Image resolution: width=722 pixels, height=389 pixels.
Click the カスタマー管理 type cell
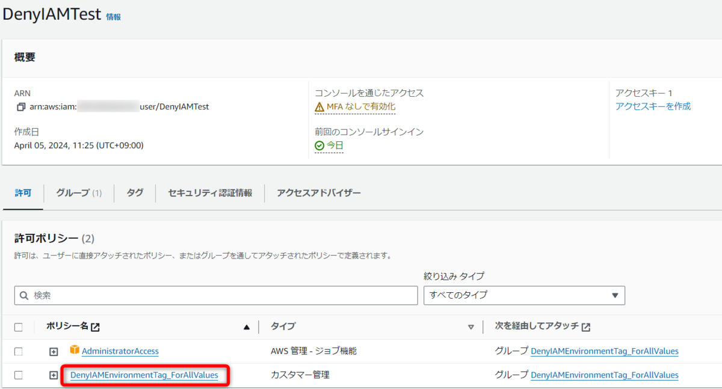300,375
